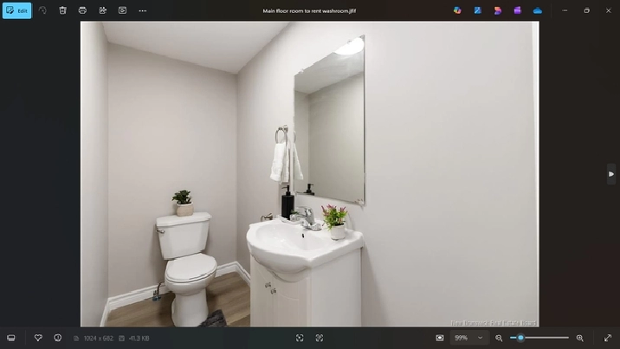Toggle the filmstrip view
This screenshot has height=349, width=620.
pos(11,338)
